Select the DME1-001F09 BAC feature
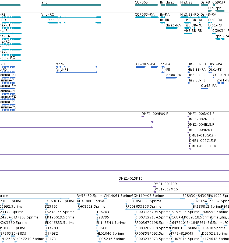Screen dimensions: 229x243 pyautogui.click(x=191, y=187)
